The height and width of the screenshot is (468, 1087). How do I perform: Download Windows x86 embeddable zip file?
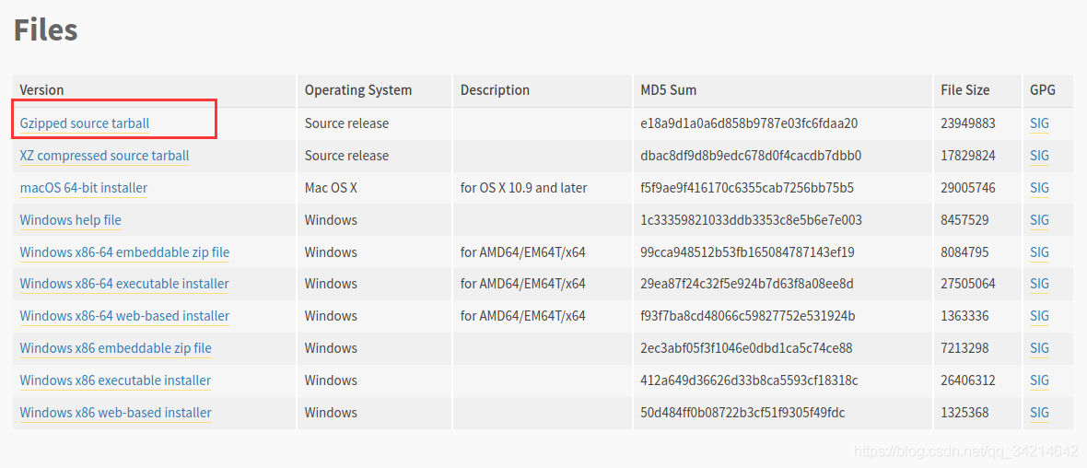coord(115,348)
